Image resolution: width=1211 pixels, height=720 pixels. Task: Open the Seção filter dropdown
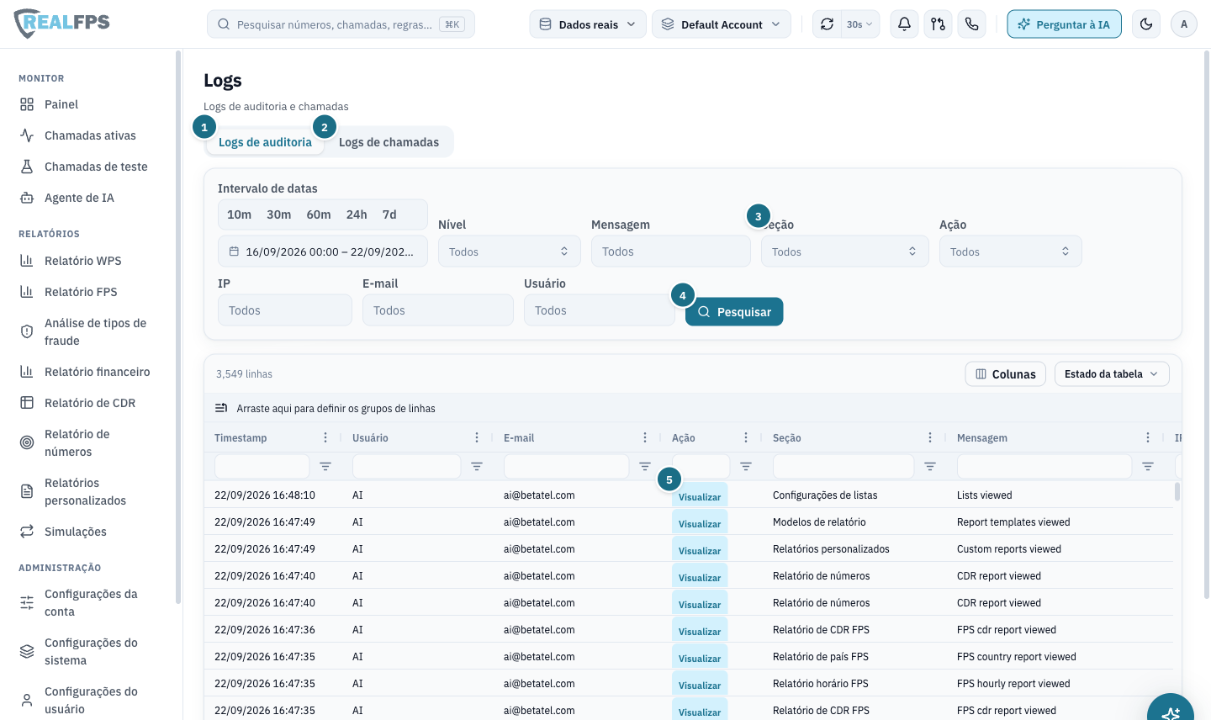[845, 251]
